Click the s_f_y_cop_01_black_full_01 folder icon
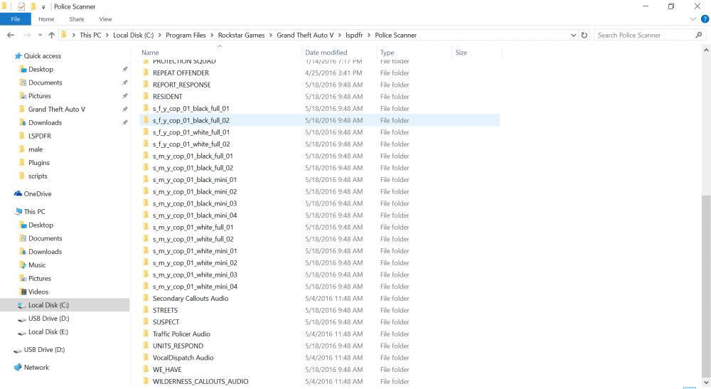 pos(146,108)
